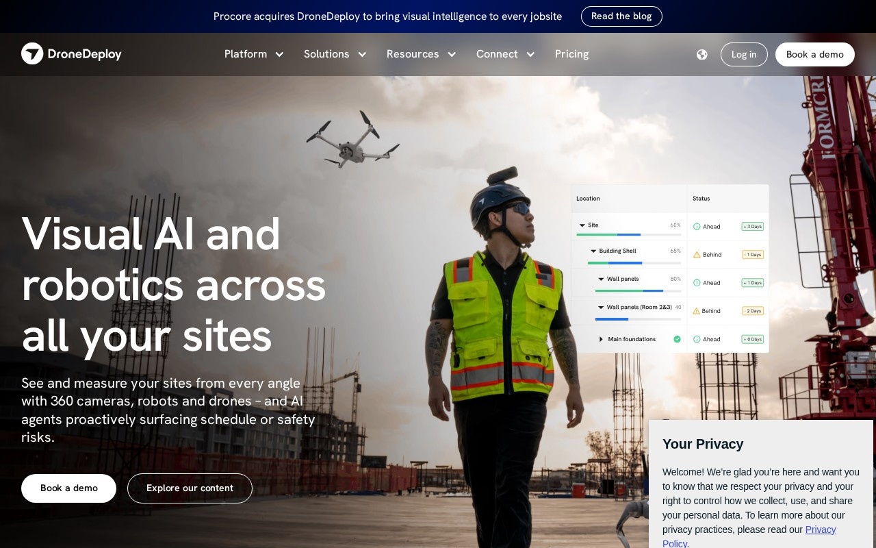Expand the Connect menu chevron
This screenshot has width=876, height=548.
click(x=530, y=55)
